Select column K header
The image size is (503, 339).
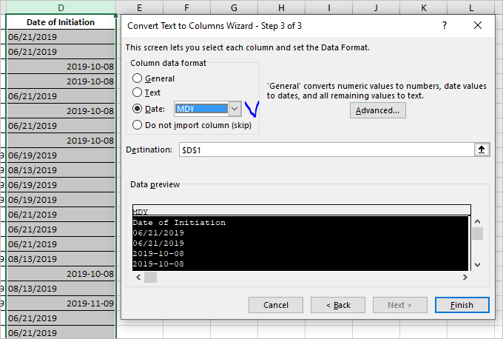tap(423, 7)
